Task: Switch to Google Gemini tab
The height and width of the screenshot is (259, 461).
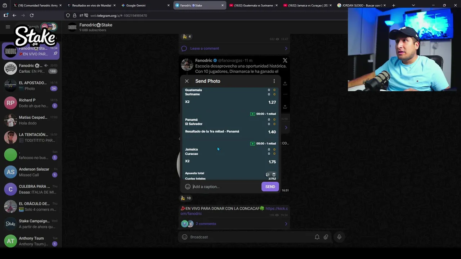Action: [146, 5]
